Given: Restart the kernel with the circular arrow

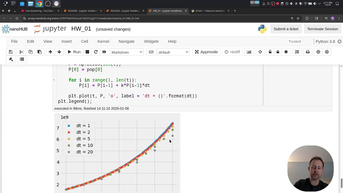Looking at the screenshot, I should 96,52.
